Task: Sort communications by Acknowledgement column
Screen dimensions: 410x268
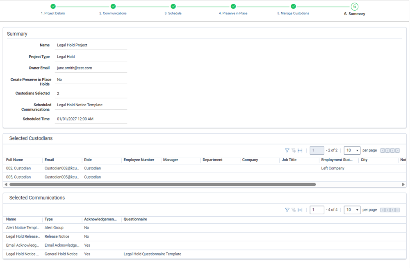Action: [100, 219]
